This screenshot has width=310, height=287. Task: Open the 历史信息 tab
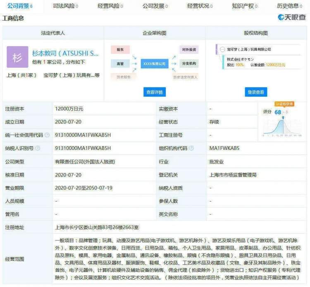(x=289, y=6)
